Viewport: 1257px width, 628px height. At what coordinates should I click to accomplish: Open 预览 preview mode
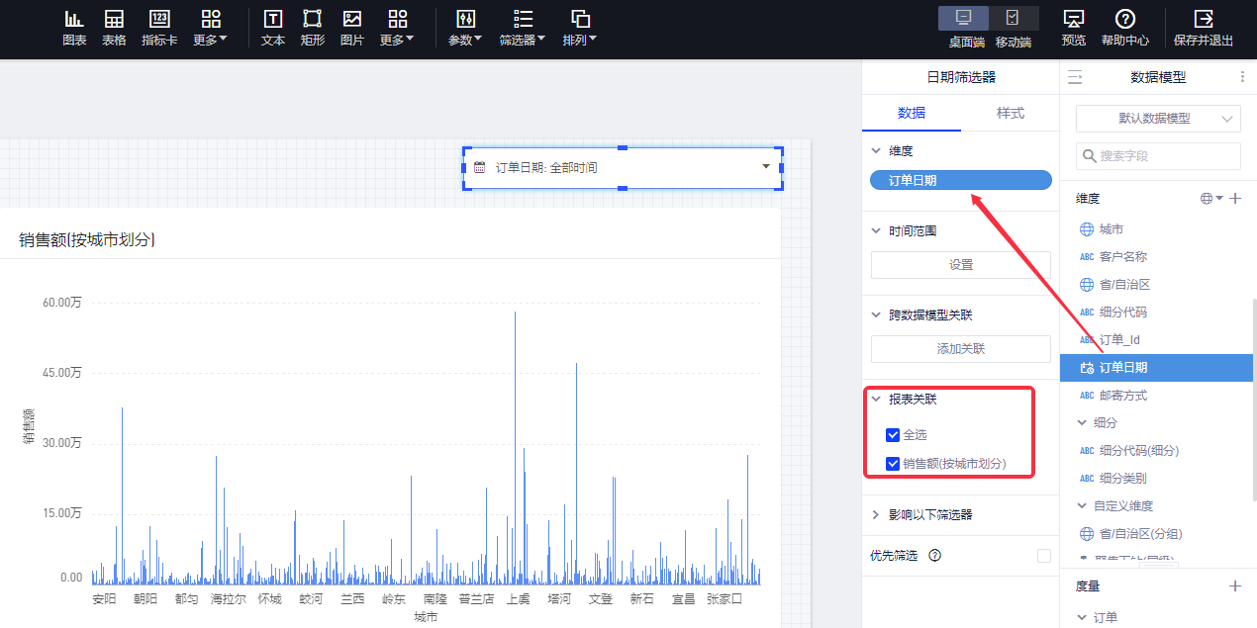pyautogui.click(x=1073, y=28)
